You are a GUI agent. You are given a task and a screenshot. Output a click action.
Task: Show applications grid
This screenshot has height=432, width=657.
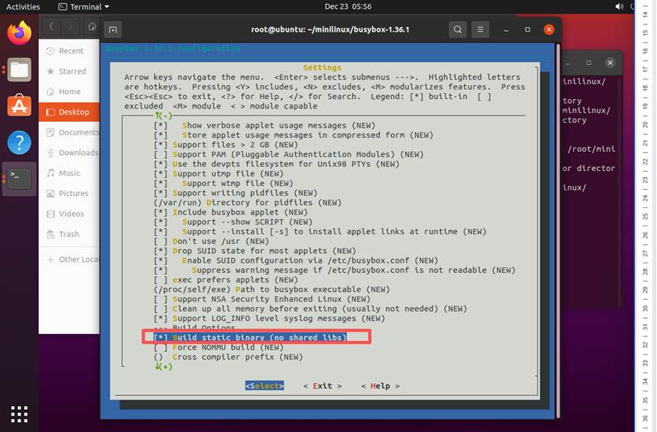click(x=19, y=414)
